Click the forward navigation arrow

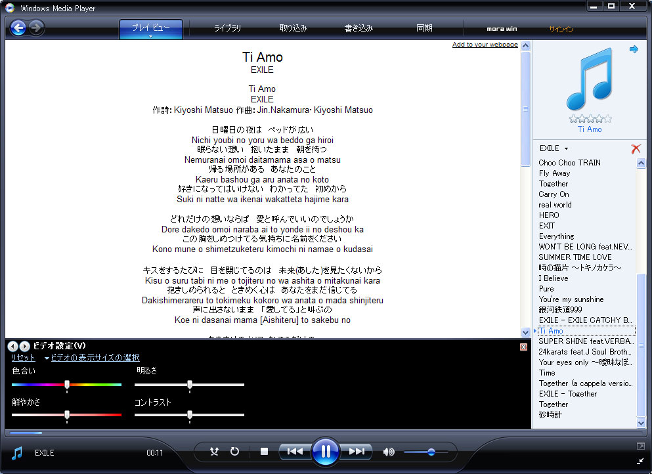36,28
